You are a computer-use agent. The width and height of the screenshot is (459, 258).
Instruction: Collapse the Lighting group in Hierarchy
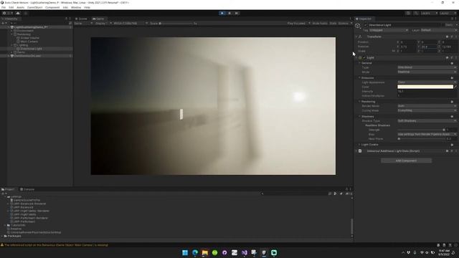[x=12, y=45]
